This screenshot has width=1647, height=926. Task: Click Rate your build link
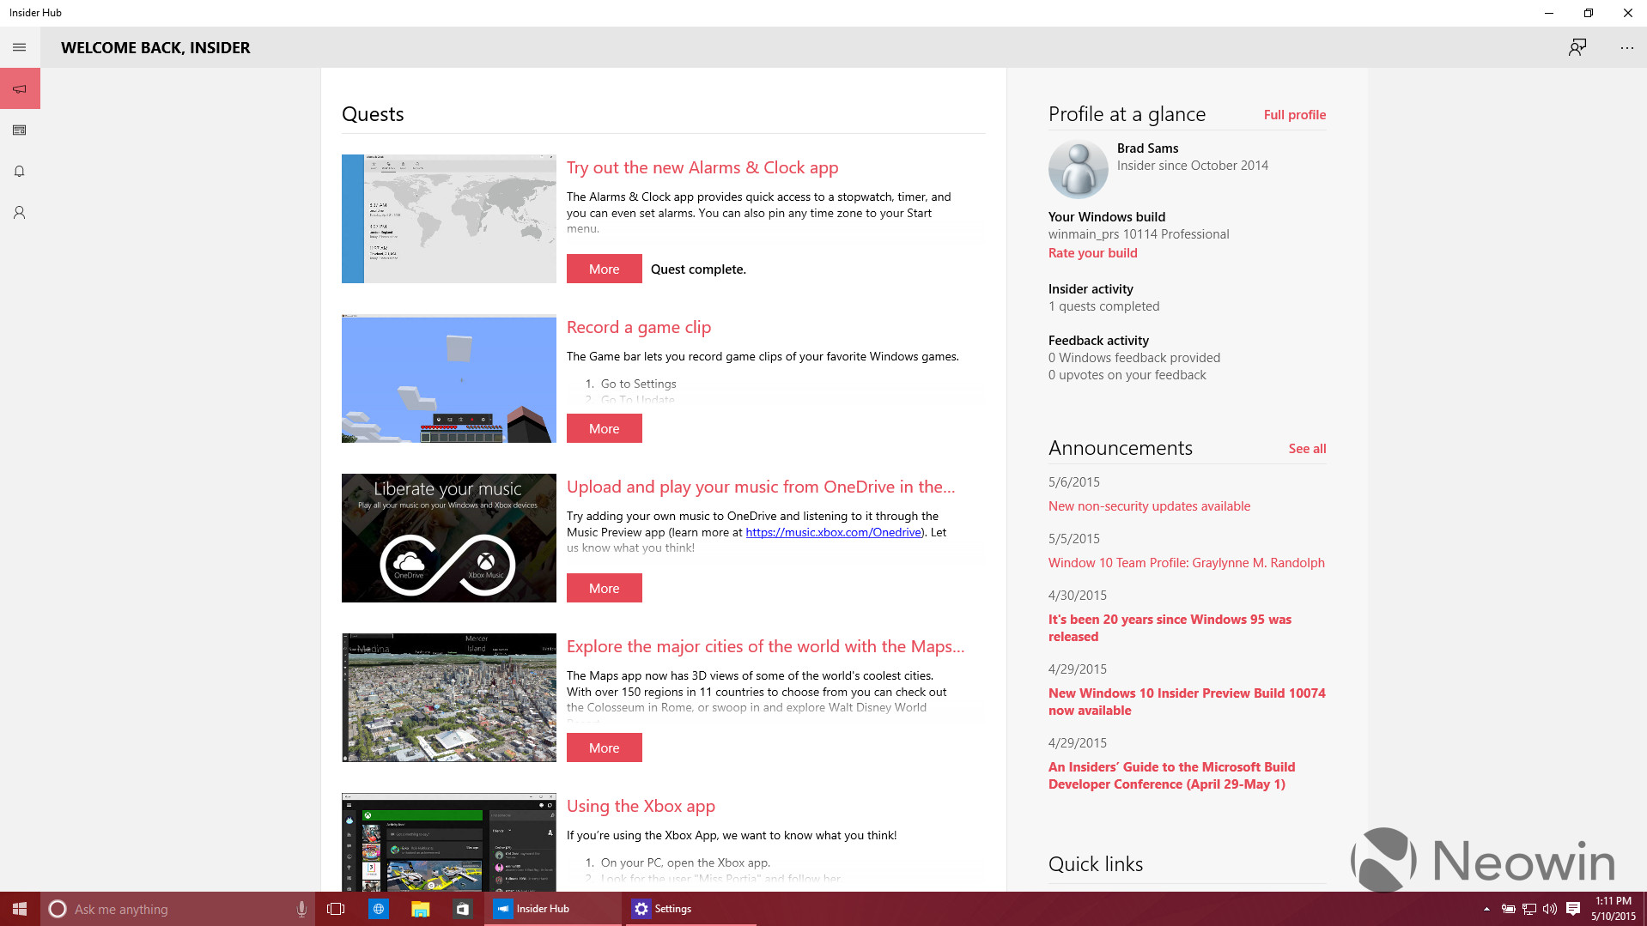1092,253
